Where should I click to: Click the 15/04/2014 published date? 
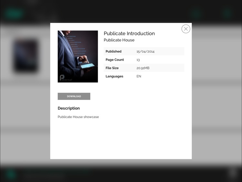[146, 51]
